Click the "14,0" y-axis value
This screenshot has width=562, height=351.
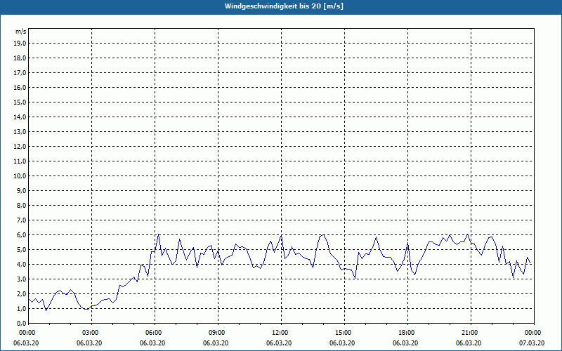coord(20,117)
